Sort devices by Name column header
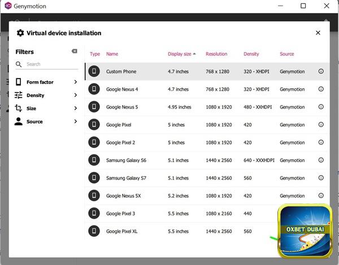The height and width of the screenshot is (265, 339). pos(112,54)
